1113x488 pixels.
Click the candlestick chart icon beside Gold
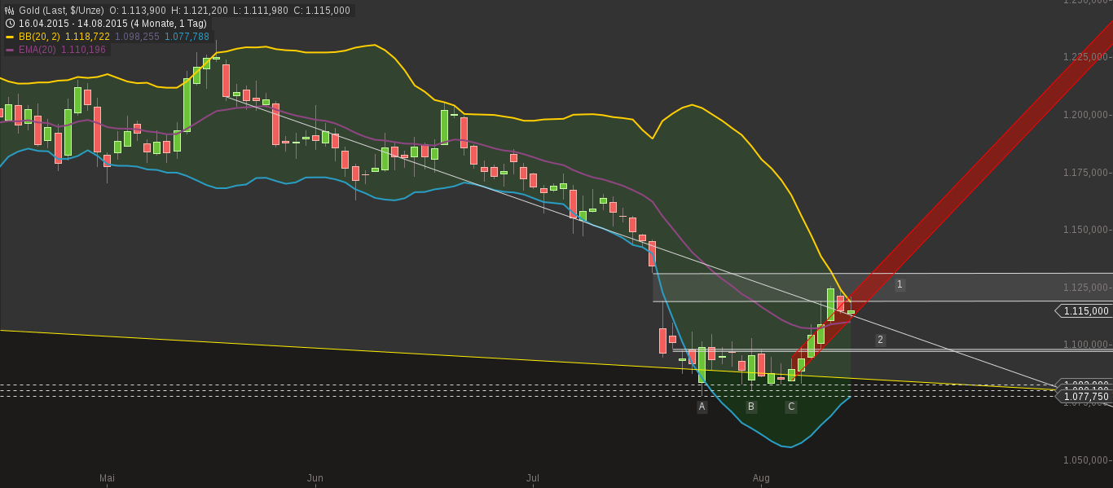10,11
